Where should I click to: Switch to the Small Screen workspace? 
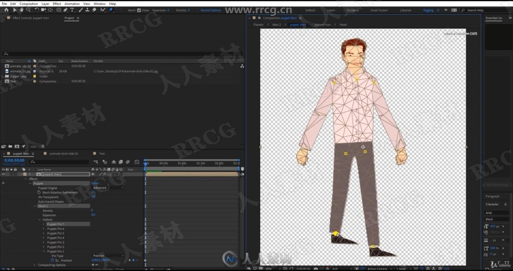pos(379,10)
